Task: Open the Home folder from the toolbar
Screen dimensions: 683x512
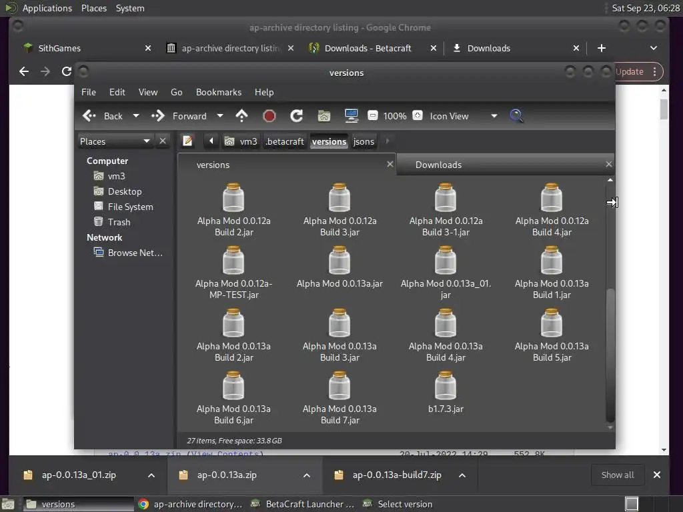Action: point(324,116)
